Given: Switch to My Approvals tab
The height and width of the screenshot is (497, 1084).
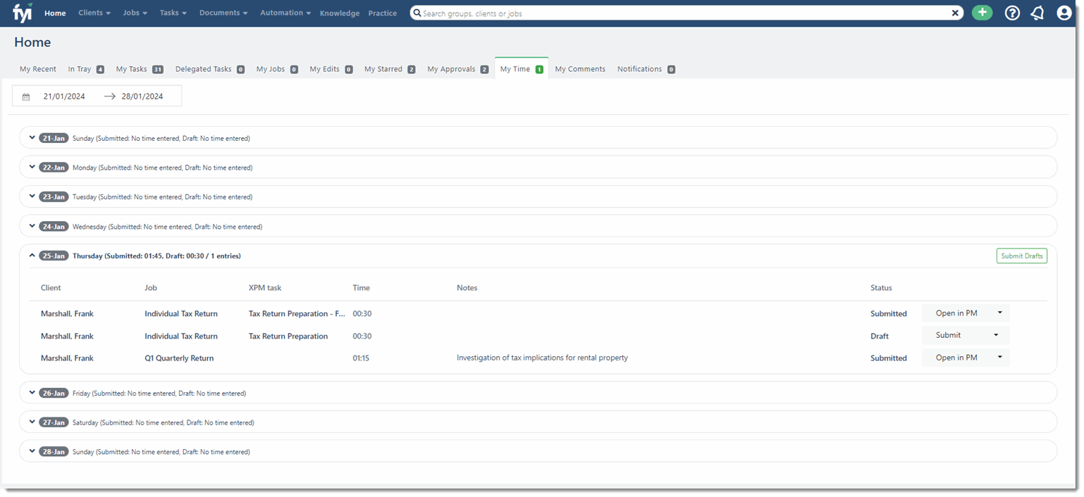Looking at the screenshot, I should 457,69.
